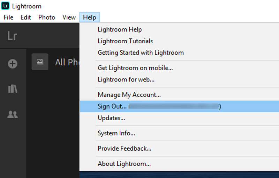Open the Photo menu
The width and height of the screenshot is (279, 178).
[47, 17]
